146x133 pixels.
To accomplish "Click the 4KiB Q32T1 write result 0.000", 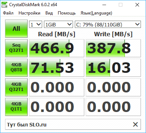I will (113, 87).
